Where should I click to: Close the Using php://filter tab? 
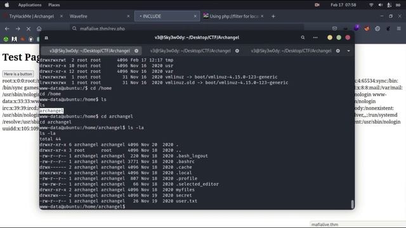[262, 16]
